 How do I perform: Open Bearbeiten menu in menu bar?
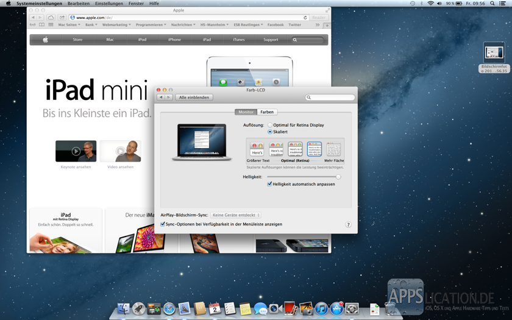[79, 3]
